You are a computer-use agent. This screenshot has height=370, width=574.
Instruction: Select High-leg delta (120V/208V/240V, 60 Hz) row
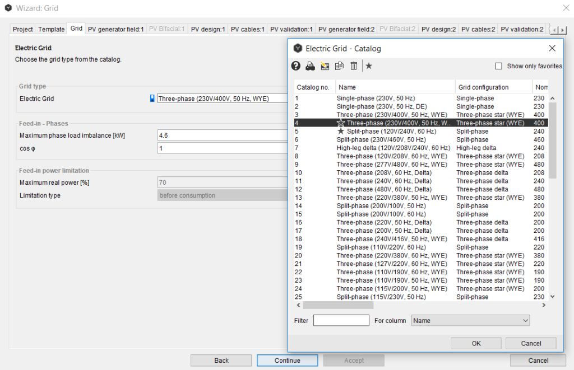click(393, 148)
